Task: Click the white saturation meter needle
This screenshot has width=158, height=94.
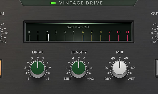Action: point(48,37)
